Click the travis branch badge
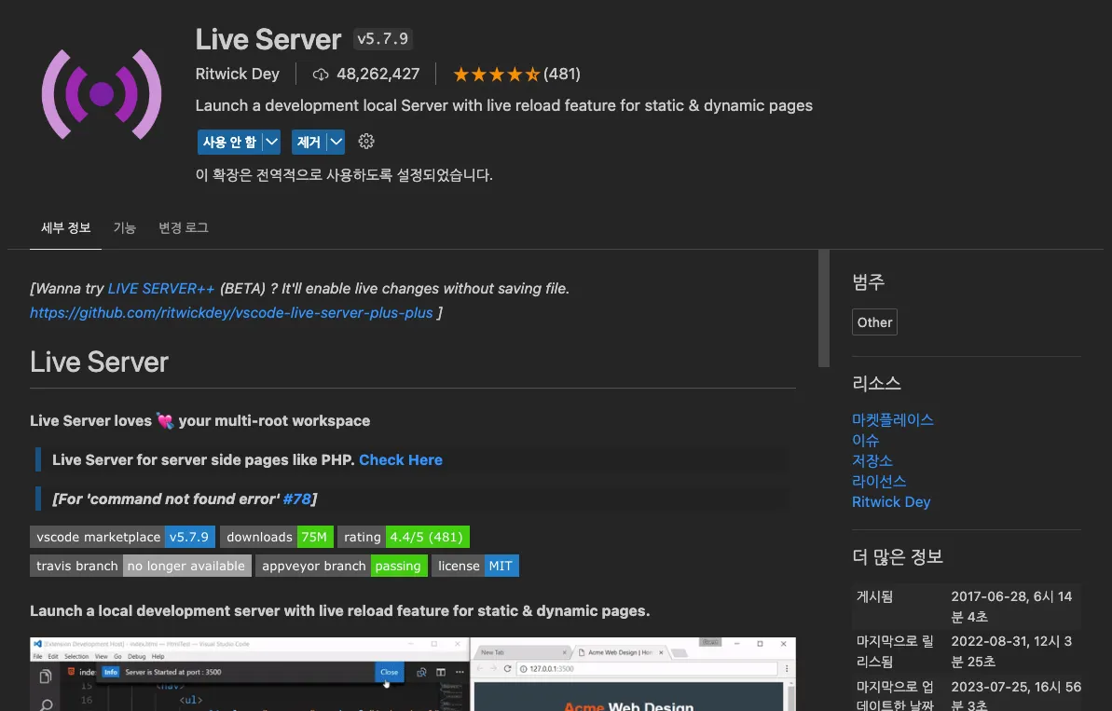The height and width of the screenshot is (711, 1112). click(x=141, y=566)
